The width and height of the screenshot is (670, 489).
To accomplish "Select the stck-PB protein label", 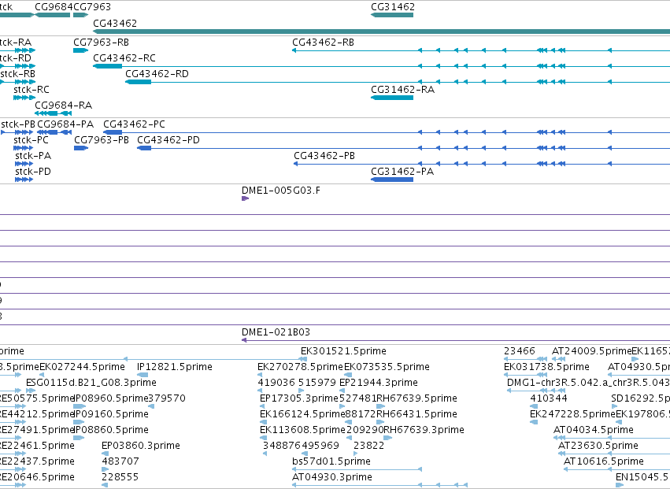I will pos(18,124).
